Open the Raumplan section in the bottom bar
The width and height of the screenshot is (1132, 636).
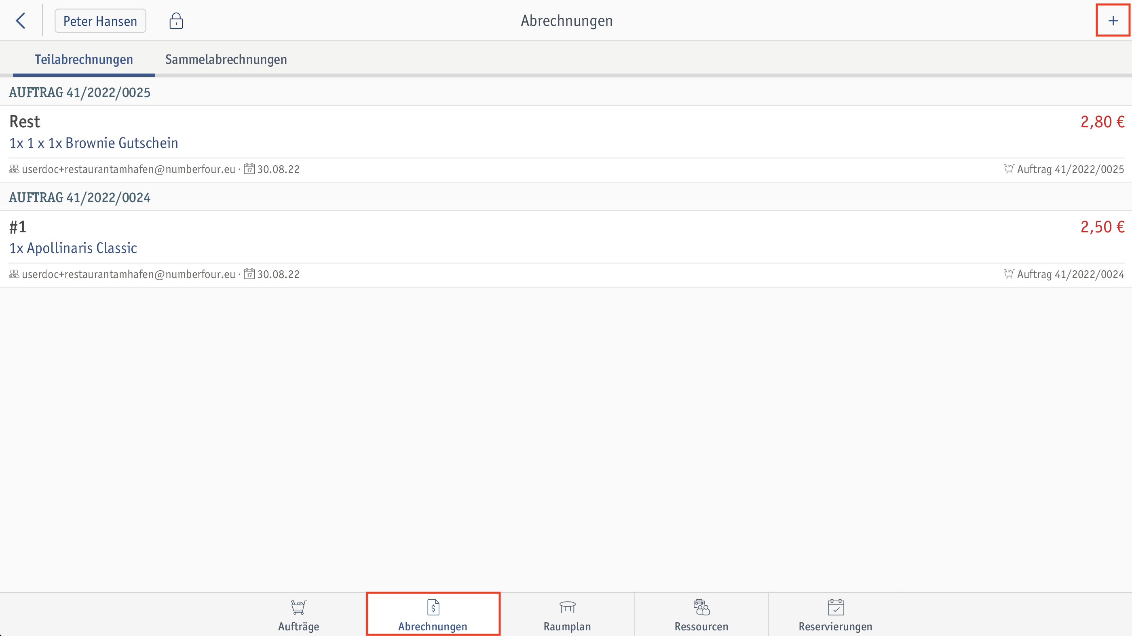point(567,615)
